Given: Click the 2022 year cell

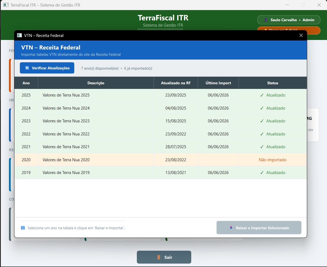Looking at the screenshot, I should 26,134.
